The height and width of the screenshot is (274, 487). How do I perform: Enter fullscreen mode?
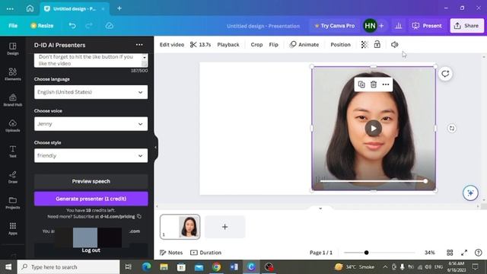(x=464, y=253)
